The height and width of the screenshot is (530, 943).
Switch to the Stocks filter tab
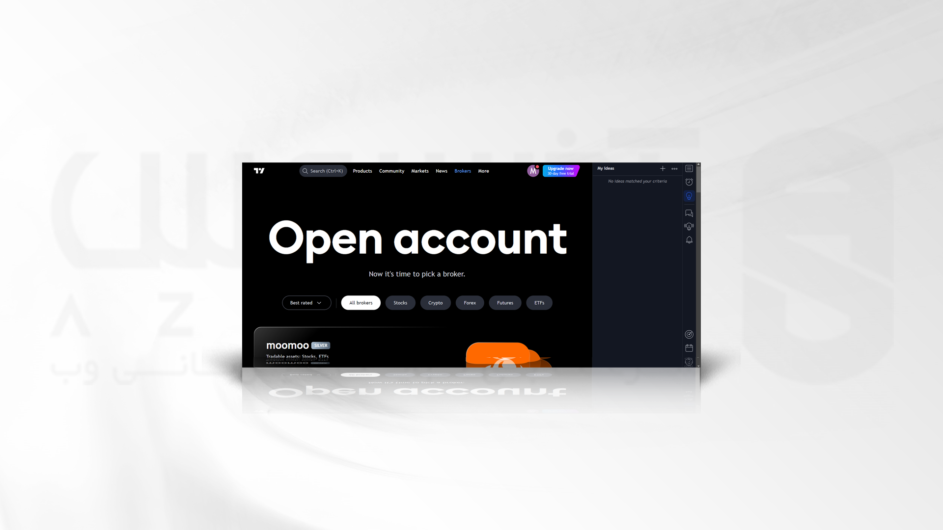[x=400, y=303]
